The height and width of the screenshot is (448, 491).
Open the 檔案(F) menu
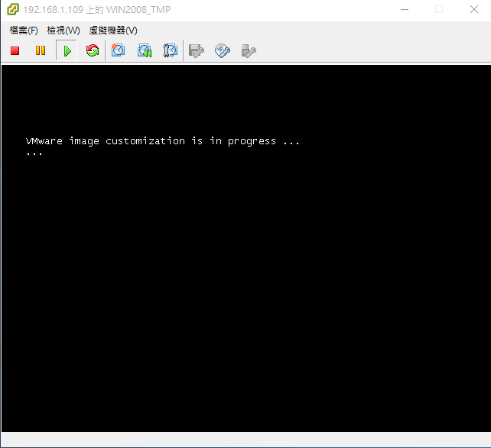tap(24, 31)
